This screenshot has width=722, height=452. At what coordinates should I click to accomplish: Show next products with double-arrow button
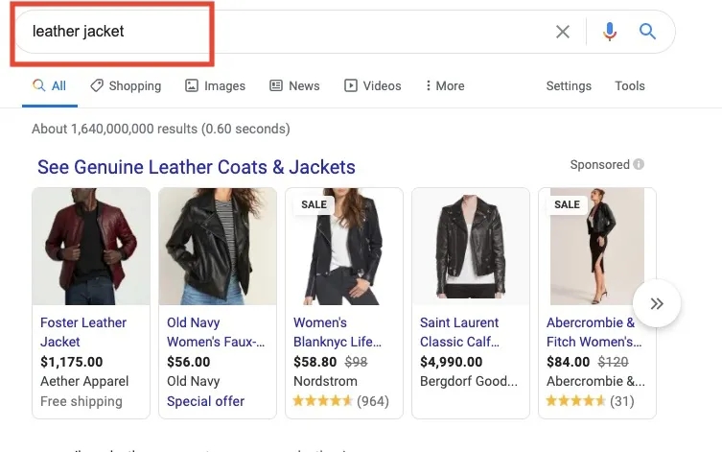pos(657,303)
